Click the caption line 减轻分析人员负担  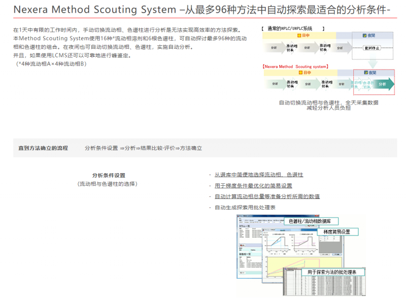(328, 108)
